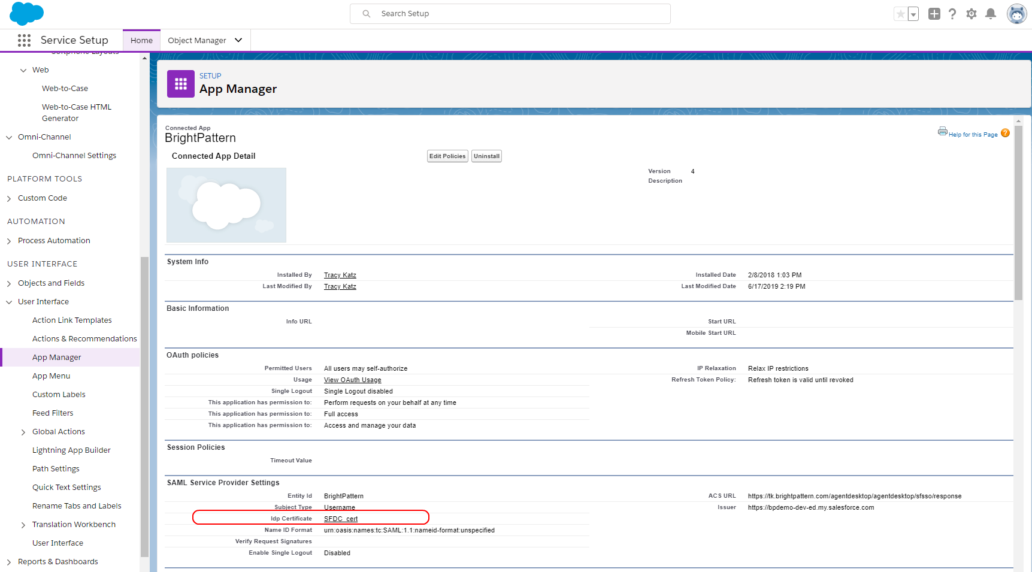Click the connected app cloud logo image
Screen dimensions: 1032x572
click(226, 205)
